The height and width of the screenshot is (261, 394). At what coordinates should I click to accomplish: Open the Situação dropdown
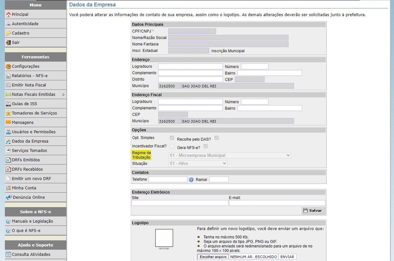pos(198,164)
